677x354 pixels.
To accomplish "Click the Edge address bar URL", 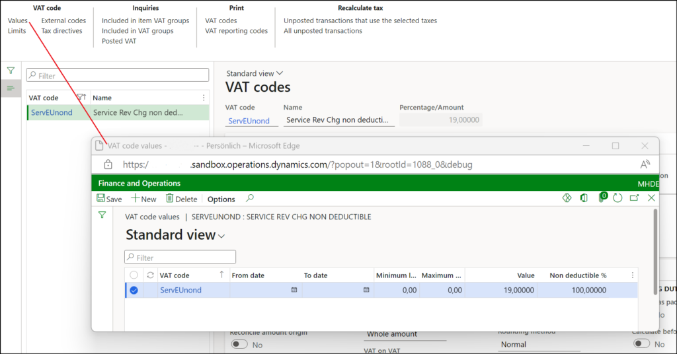I will point(298,164).
